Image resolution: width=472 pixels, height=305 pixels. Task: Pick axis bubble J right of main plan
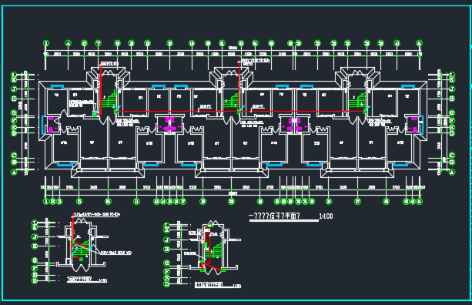pyautogui.click(x=451, y=89)
